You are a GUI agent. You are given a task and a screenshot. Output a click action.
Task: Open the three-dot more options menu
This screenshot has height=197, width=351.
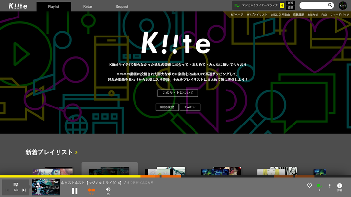click(x=330, y=186)
